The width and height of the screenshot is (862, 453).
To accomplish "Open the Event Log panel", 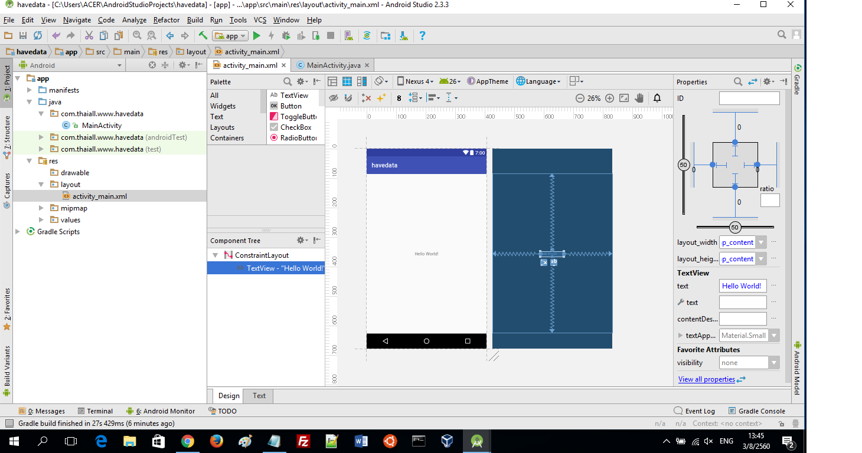I will [694, 411].
